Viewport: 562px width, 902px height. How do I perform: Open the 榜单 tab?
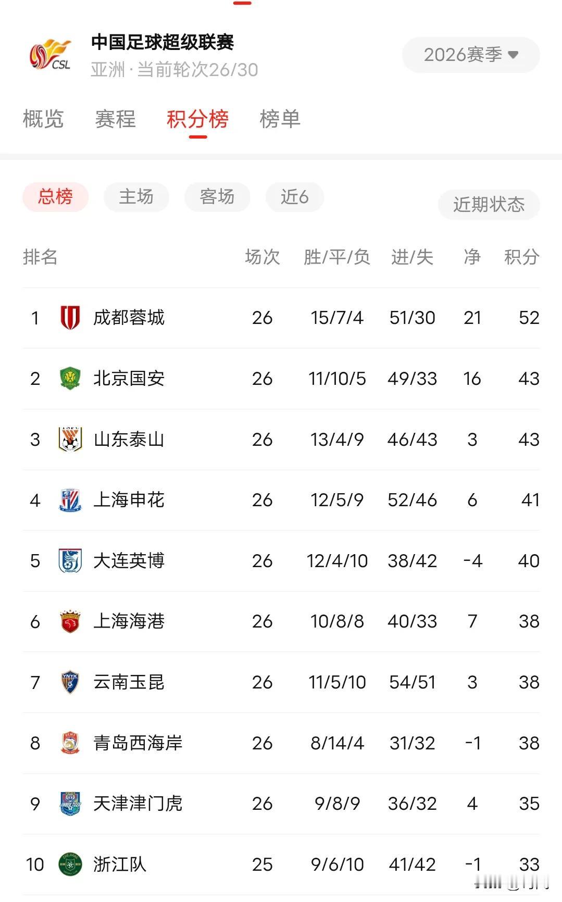[280, 119]
